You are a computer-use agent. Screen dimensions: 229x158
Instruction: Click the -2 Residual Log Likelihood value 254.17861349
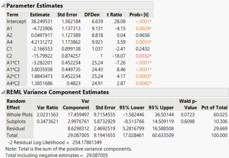pos(87,142)
